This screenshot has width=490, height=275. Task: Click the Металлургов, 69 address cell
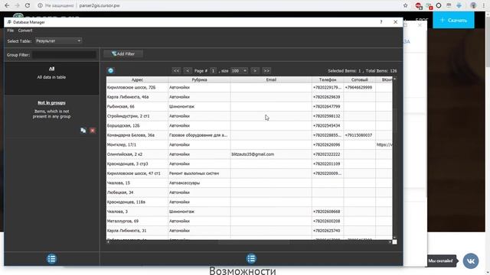click(x=137, y=221)
